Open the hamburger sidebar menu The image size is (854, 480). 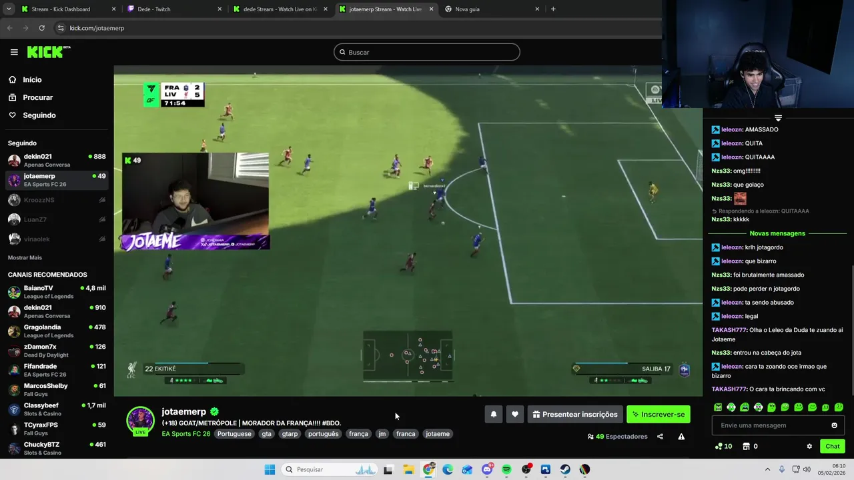(14, 52)
